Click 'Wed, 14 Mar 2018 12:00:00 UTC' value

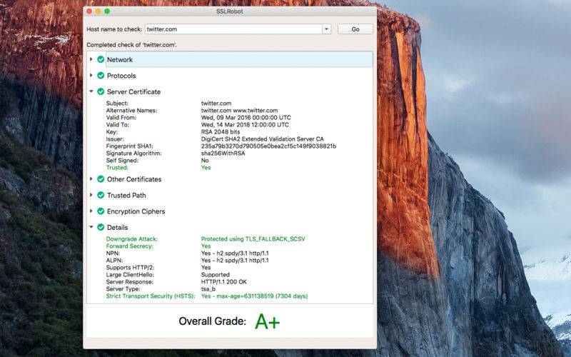245,124
